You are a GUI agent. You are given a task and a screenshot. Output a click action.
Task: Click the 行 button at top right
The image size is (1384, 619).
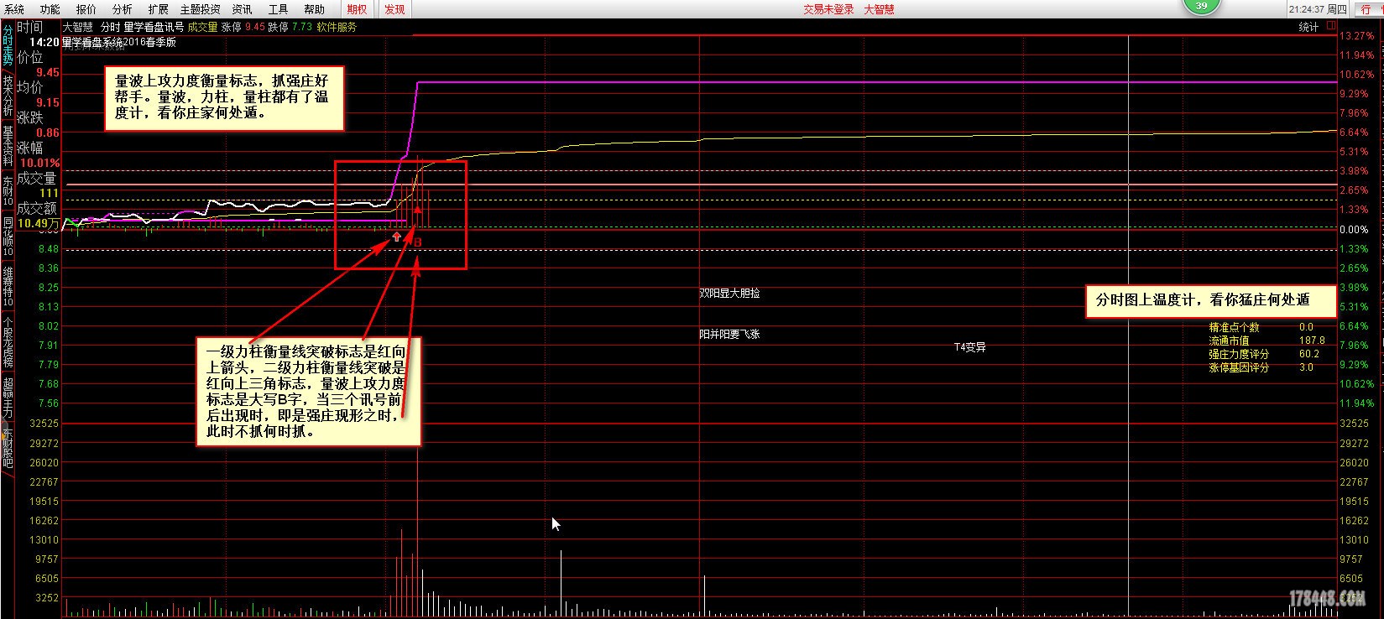[1366, 9]
